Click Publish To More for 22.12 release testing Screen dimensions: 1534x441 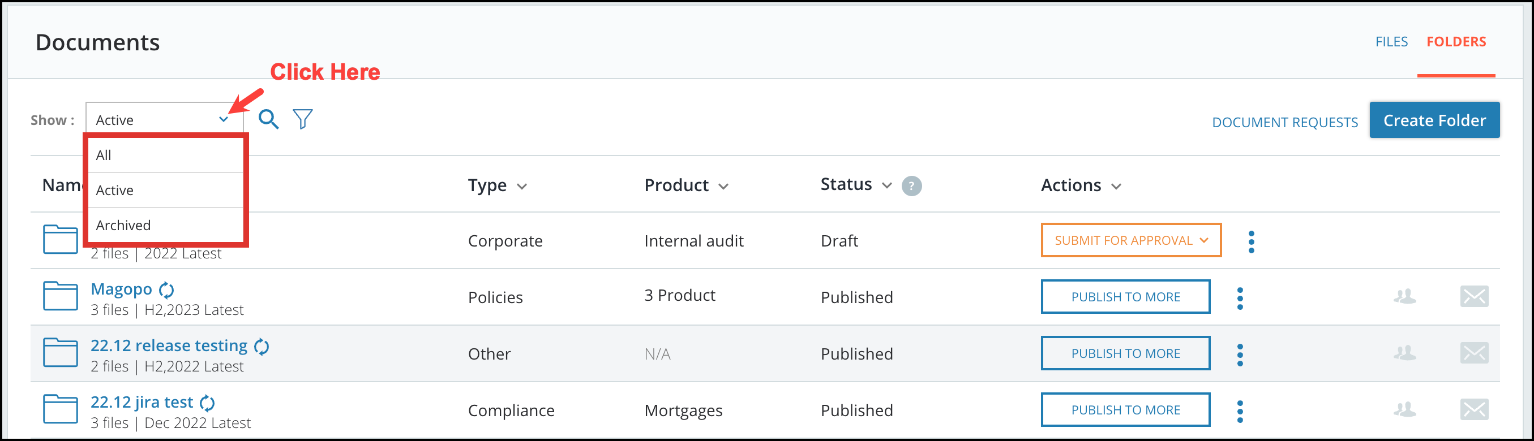tap(1125, 353)
